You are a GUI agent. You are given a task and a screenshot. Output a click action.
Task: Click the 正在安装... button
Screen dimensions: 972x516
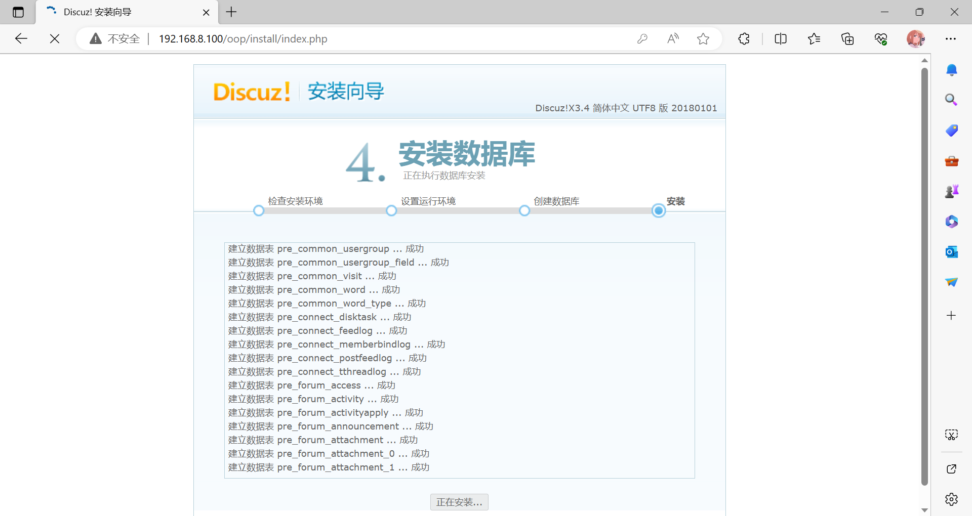click(x=459, y=502)
